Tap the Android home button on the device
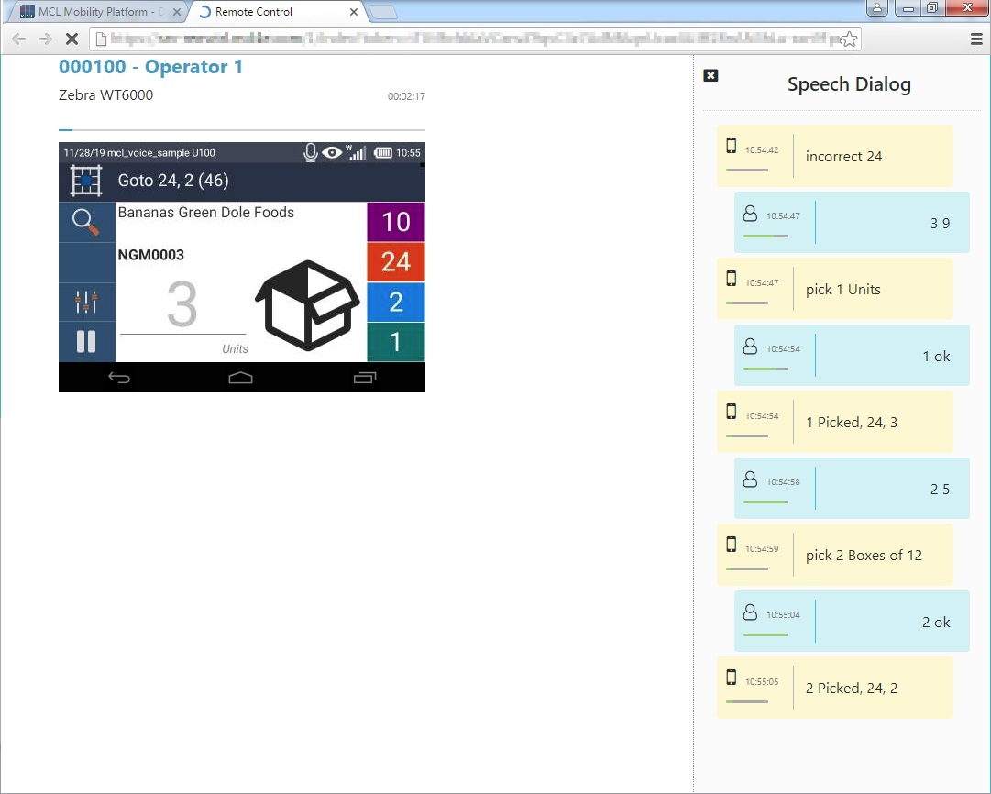991x794 pixels. coord(239,376)
